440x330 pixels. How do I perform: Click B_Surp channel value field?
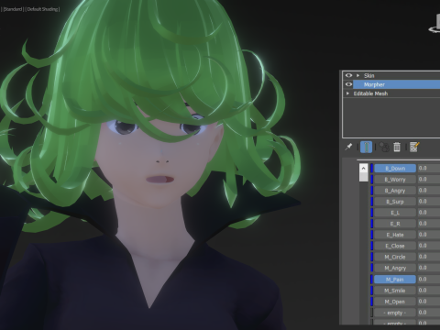[429, 202]
